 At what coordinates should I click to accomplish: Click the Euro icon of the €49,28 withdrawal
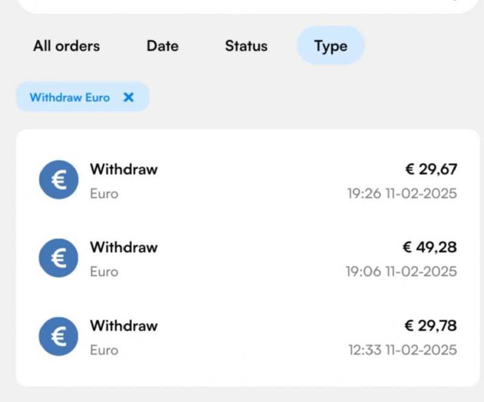coord(59,258)
